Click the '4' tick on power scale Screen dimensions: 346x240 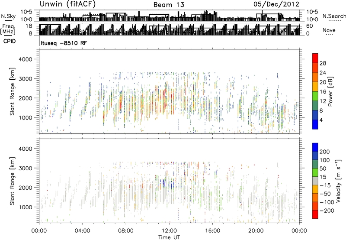(321, 120)
